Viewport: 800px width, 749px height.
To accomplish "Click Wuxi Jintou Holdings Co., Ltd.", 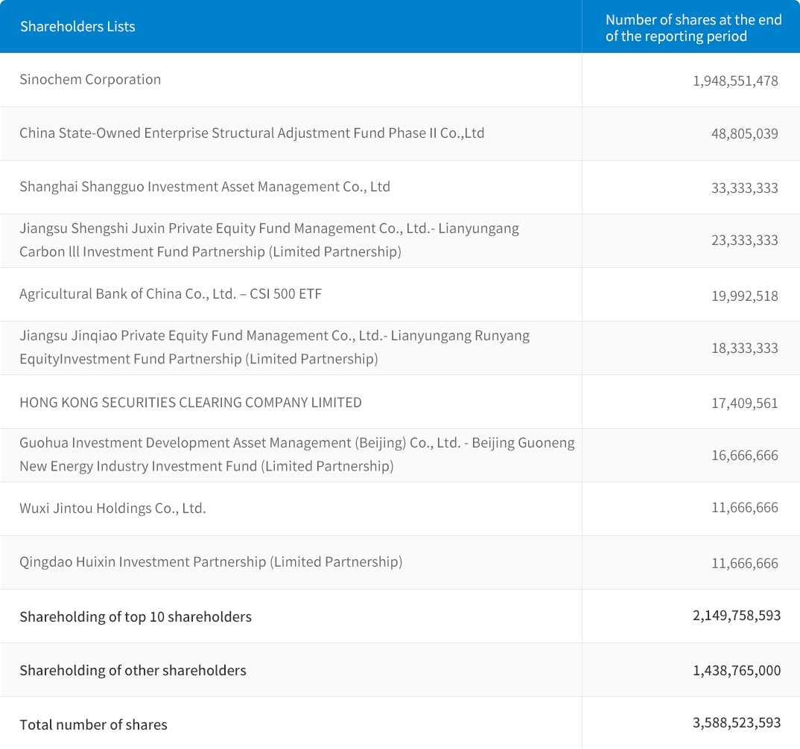I will [x=112, y=509].
